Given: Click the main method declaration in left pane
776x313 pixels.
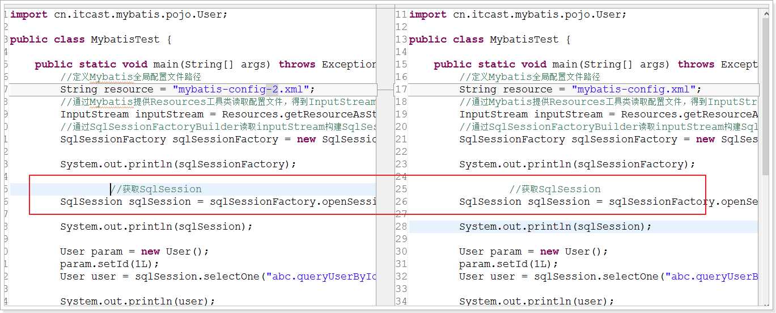Looking at the screenshot, I should (x=205, y=65).
